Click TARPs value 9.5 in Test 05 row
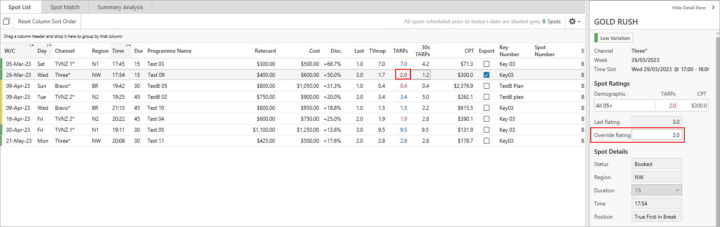 tap(404, 130)
